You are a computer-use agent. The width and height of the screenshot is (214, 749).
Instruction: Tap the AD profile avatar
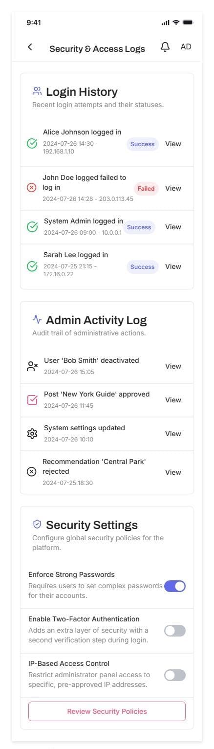186,47
